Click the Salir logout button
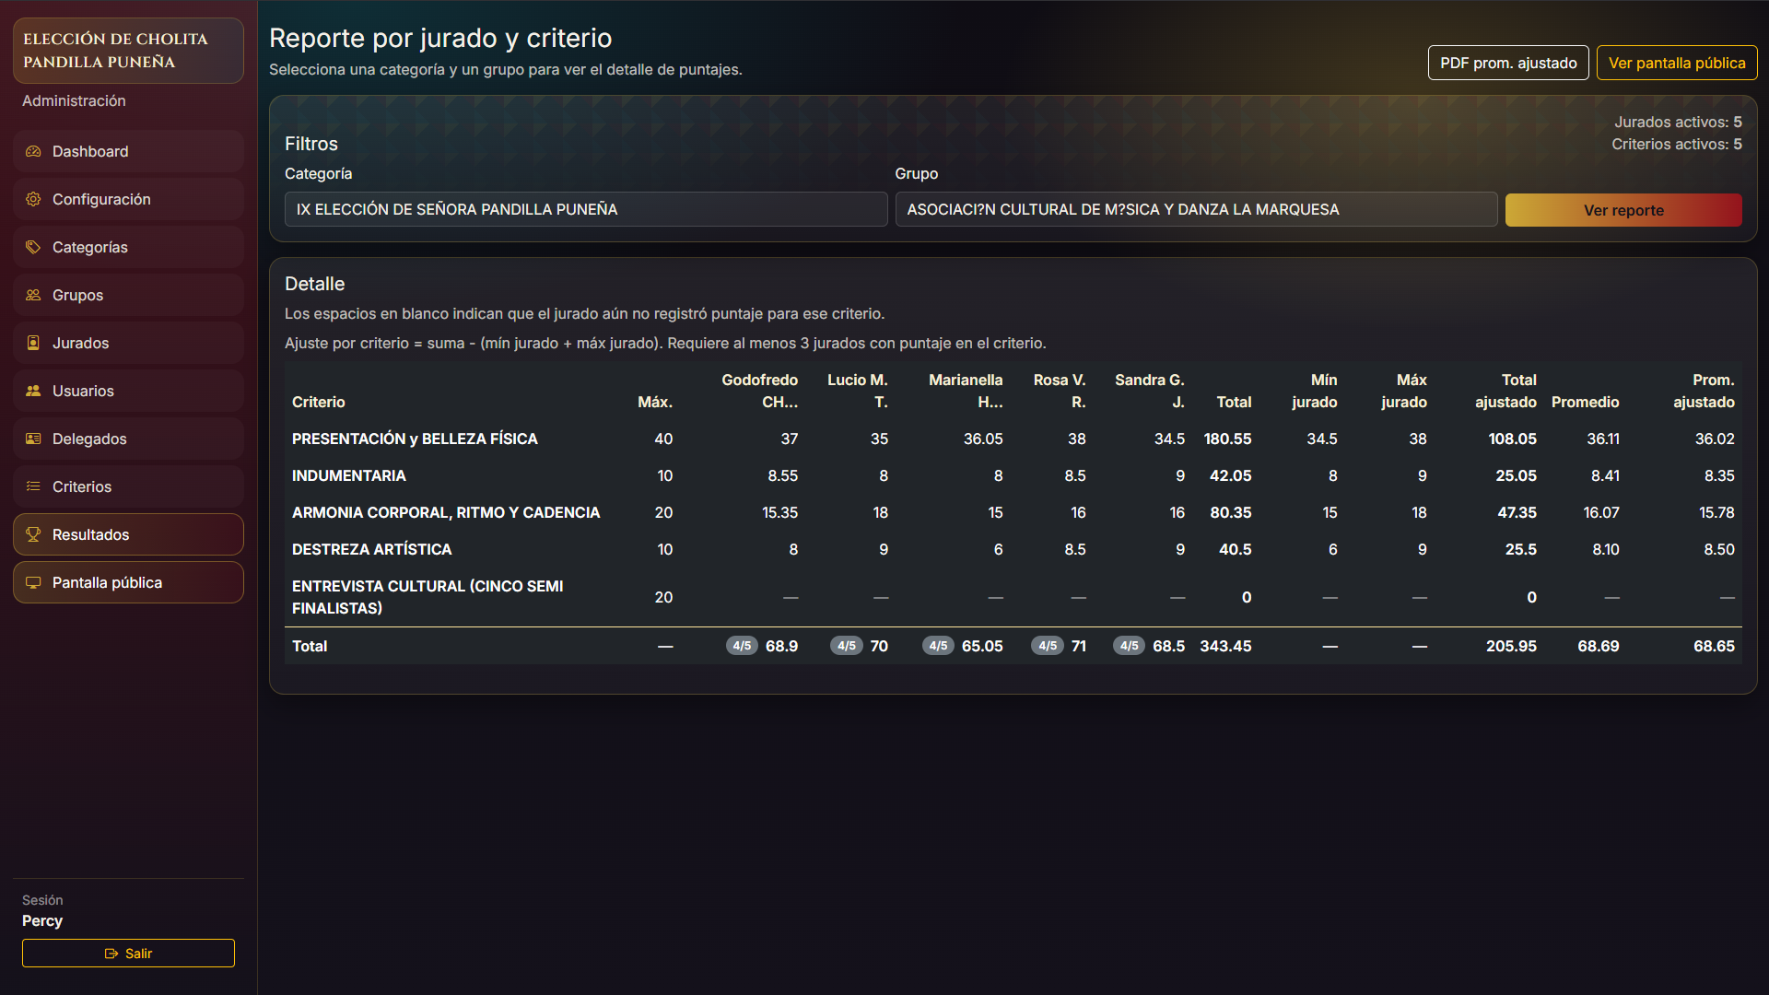Screen dimensions: 1769x995 click(x=128, y=953)
